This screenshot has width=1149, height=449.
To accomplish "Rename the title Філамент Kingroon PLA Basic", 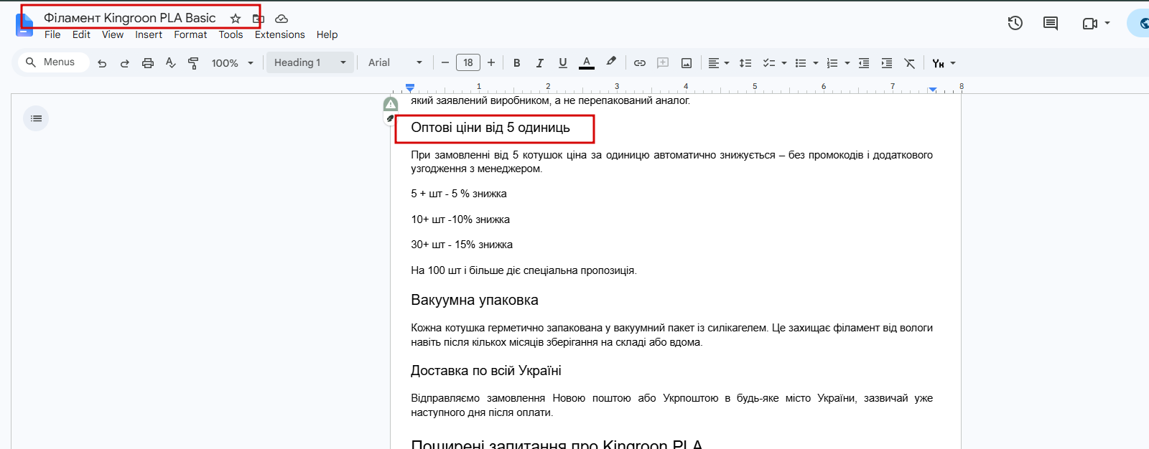I will pyautogui.click(x=130, y=18).
